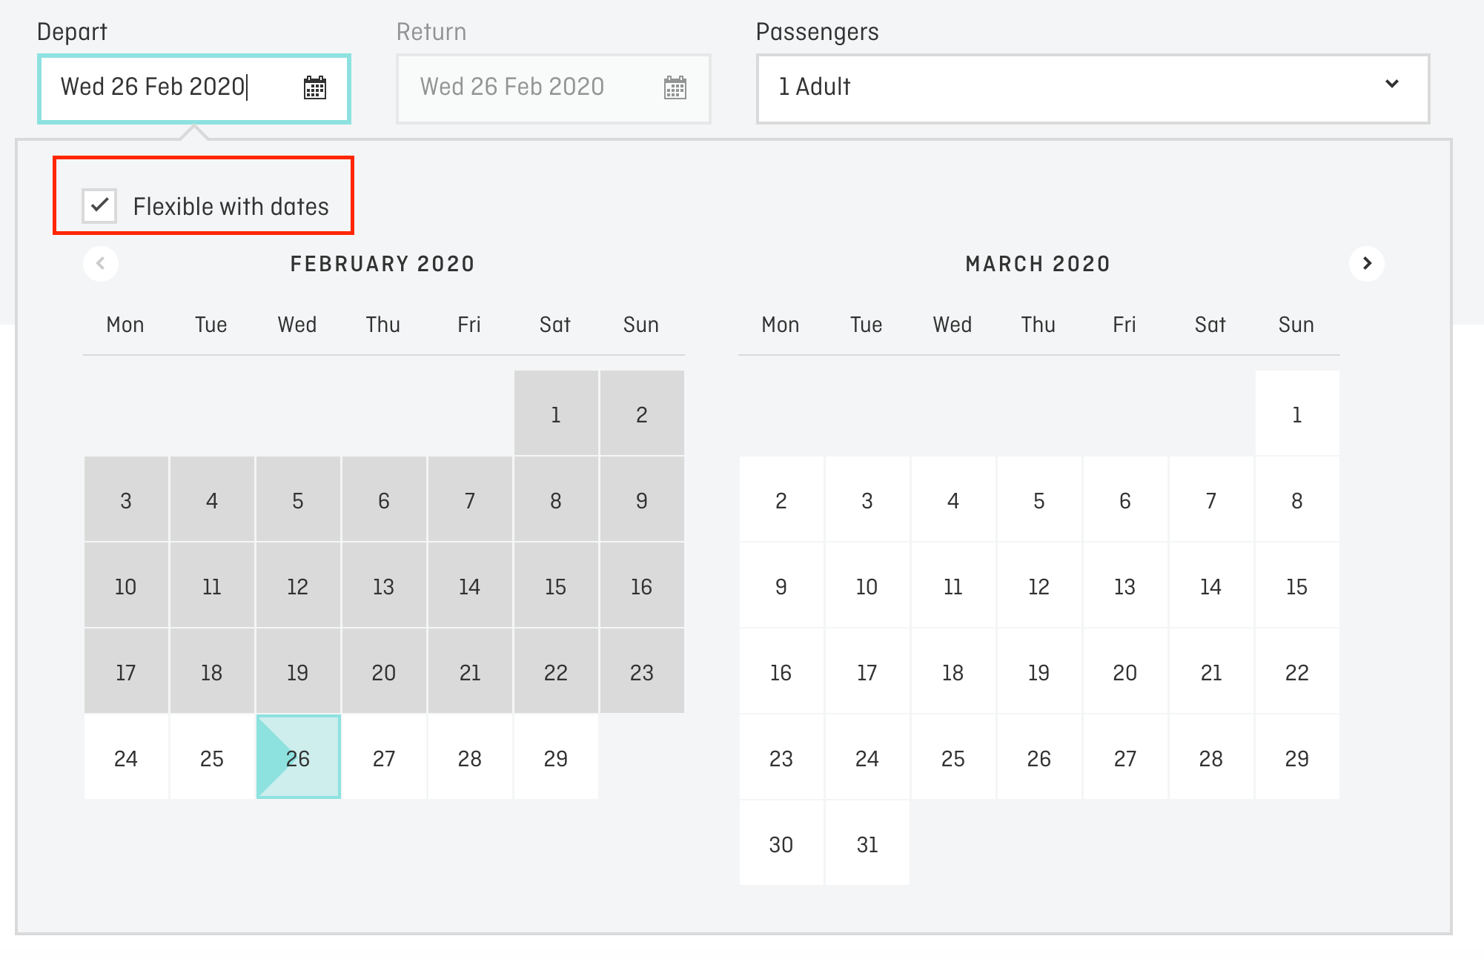The width and height of the screenshot is (1484, 959).
Task: Pick March 31 in the calendar
Action: pos(867,843)
